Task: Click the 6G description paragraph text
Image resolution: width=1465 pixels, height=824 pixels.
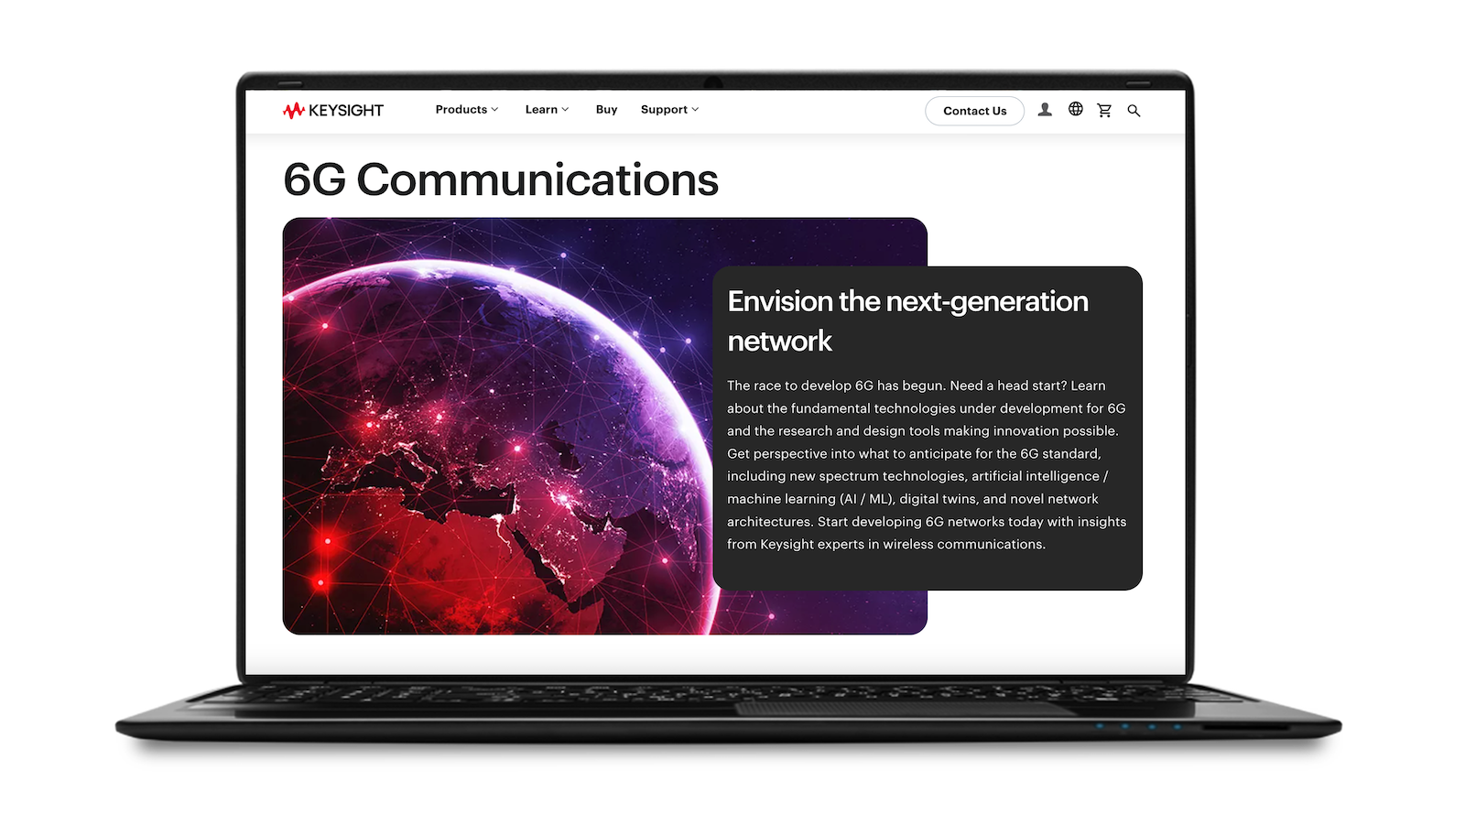Action: (925, 465)
